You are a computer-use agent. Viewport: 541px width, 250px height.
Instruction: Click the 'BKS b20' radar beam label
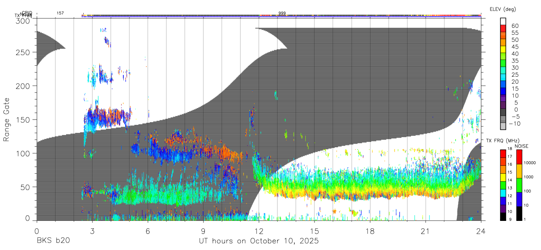[52, 241]
